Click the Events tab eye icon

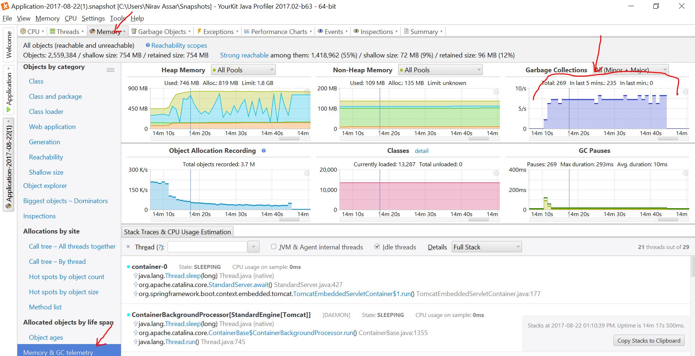[320, 31]
